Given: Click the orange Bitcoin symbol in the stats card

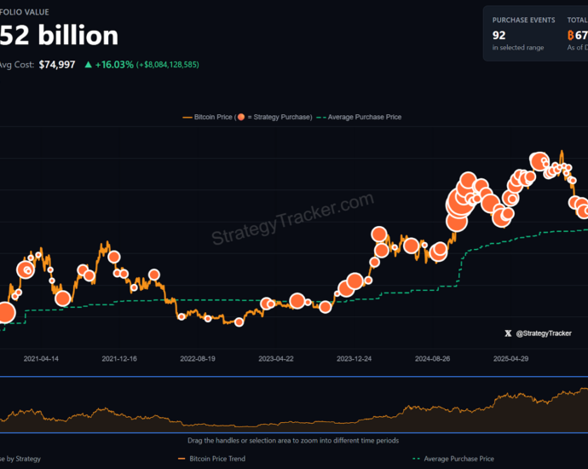Looking at the screenshot, I should click(571, 35).
